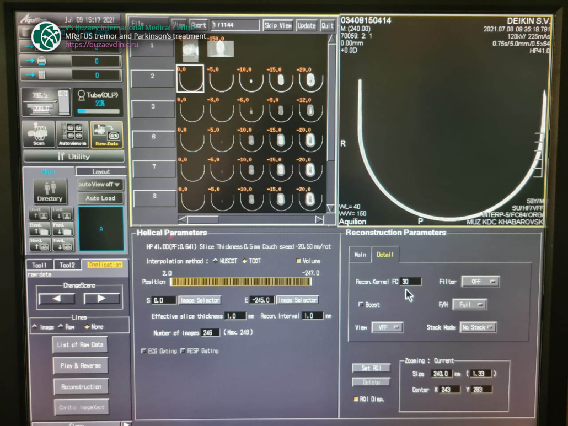Open the Utility wrench button

coord(73,157)
